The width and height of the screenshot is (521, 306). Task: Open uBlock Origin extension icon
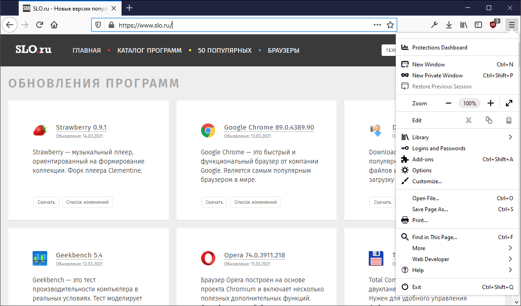pyautogui.click(x=493, y=25)
